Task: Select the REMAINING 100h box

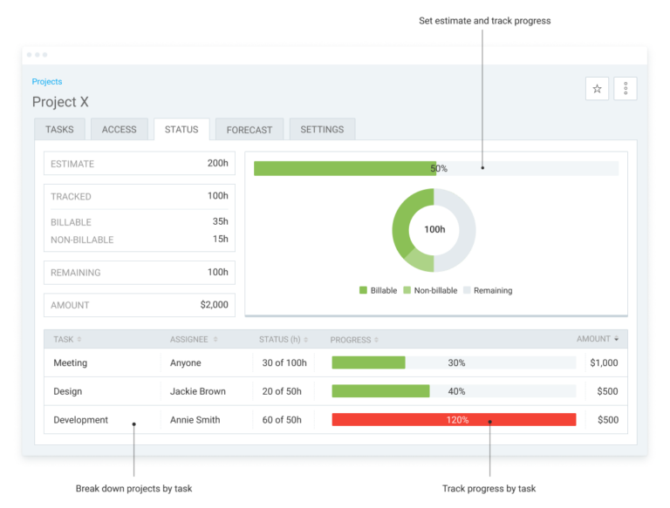Action: click(x=140, y=273)
